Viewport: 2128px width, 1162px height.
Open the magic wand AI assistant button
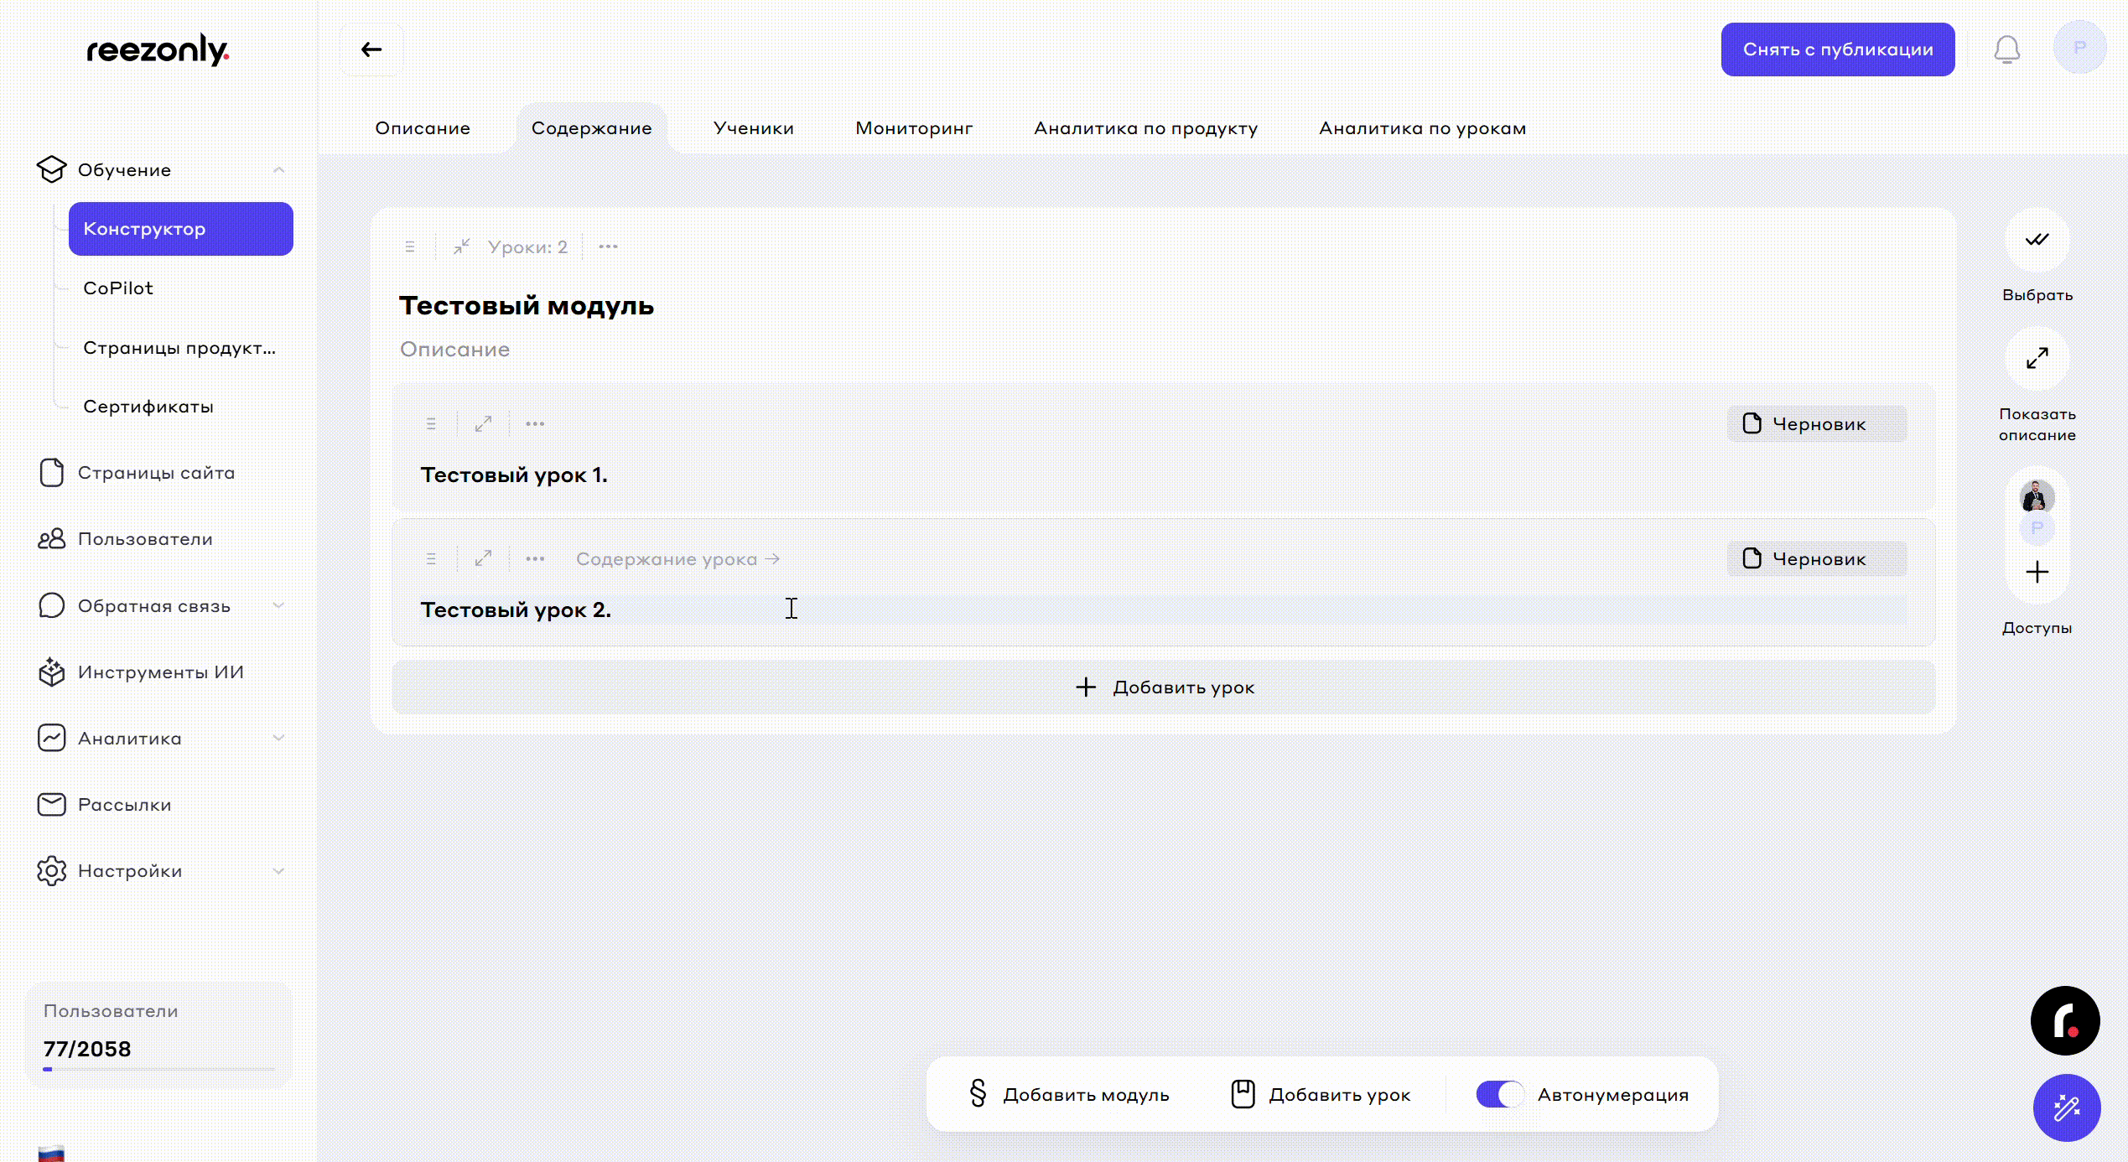click(2066, 1108)
